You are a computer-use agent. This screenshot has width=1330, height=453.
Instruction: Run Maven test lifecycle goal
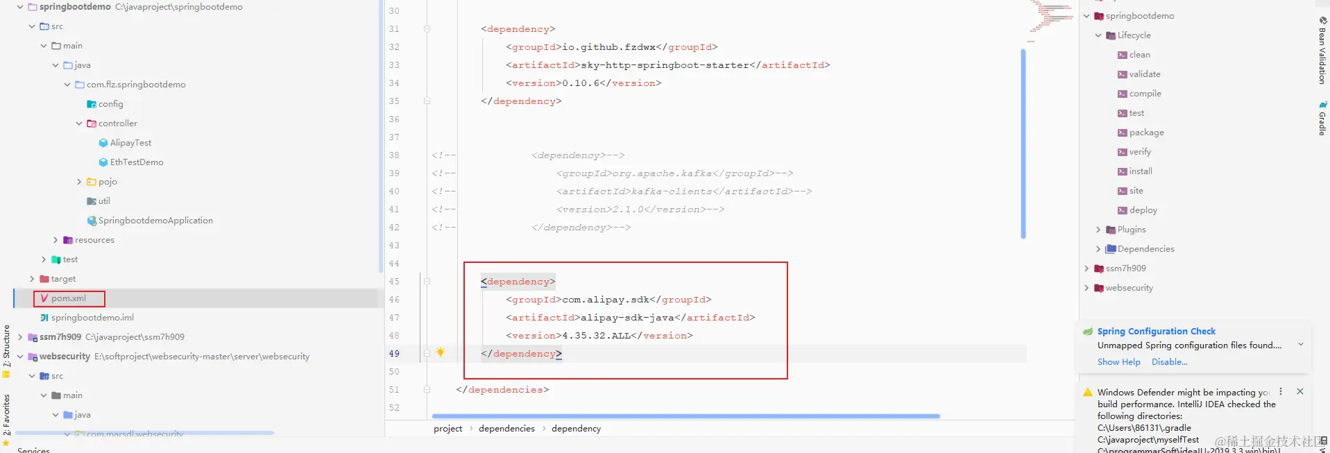[1136, 113]
